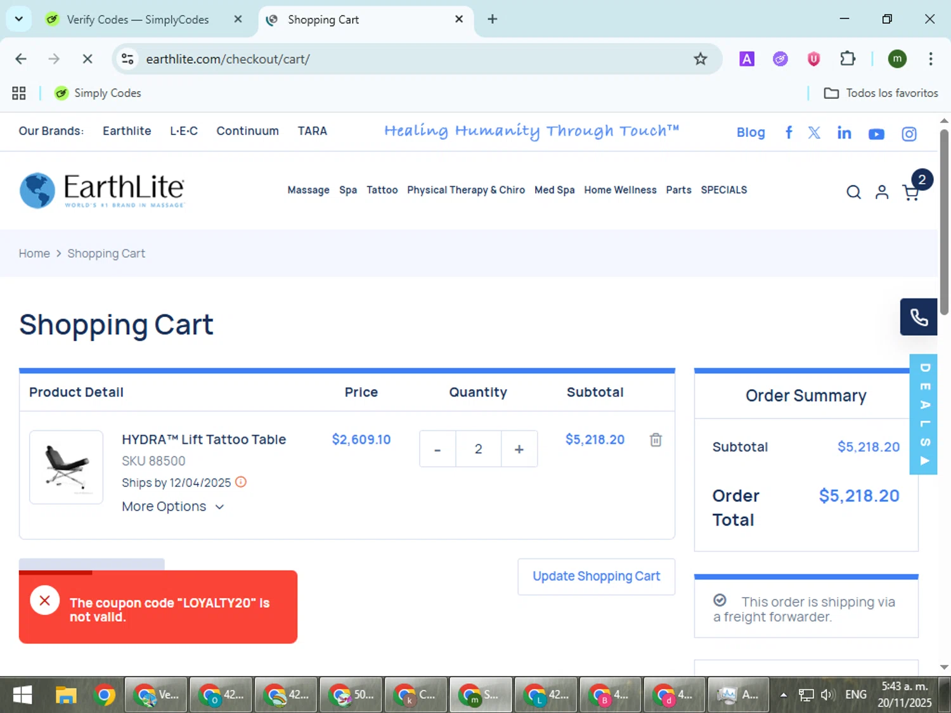Viewport: 951px width, 713px height.
Task: Open the account profile icon
Action: pos(882,192)
